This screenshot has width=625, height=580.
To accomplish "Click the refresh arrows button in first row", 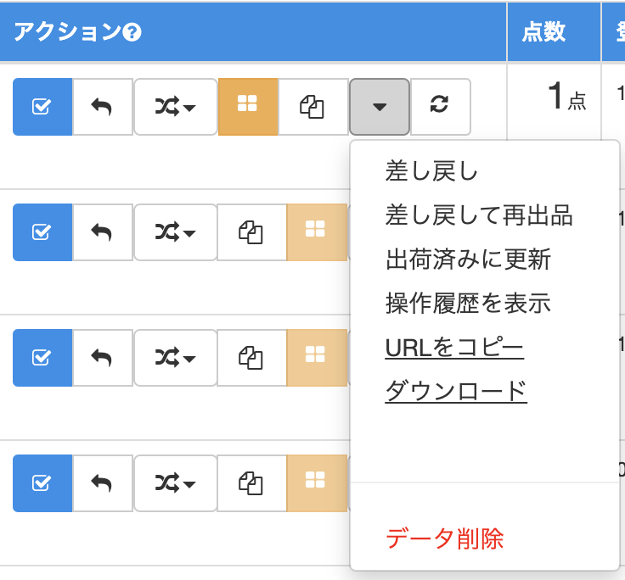I will pos(441,107).
